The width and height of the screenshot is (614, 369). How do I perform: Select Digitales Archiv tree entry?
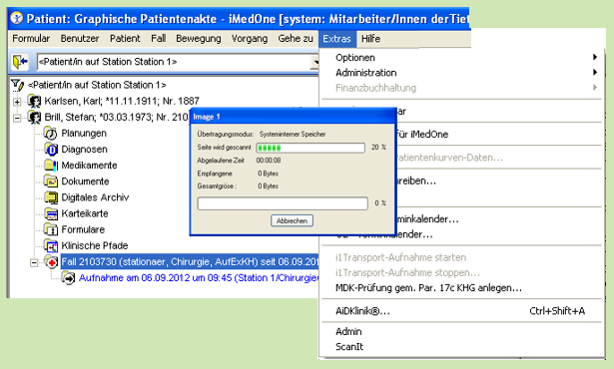click(95, 197)
